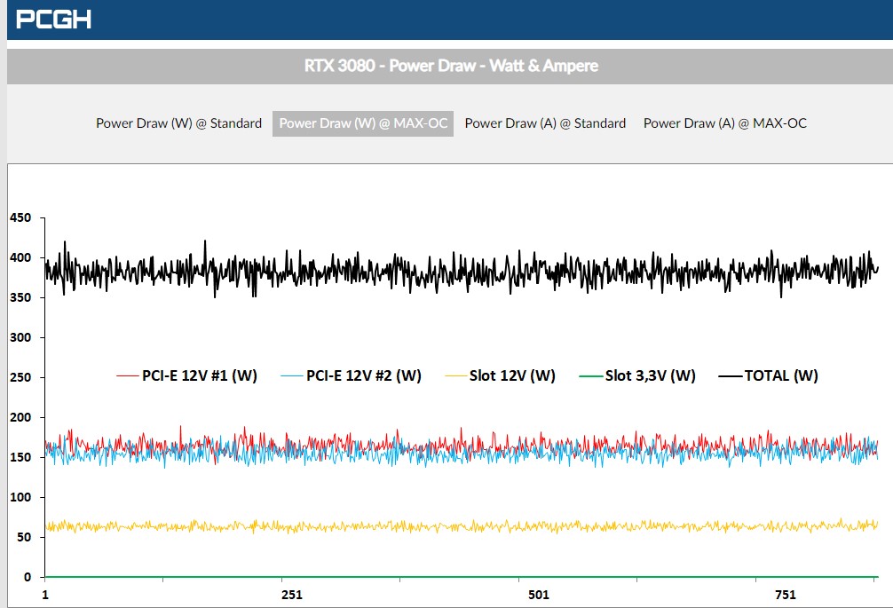Toggle TOTAL (W) legend entry
Image resolution: width=893 pixels, height=608 pixels.
pyautogui.click(x=768, y=375)
